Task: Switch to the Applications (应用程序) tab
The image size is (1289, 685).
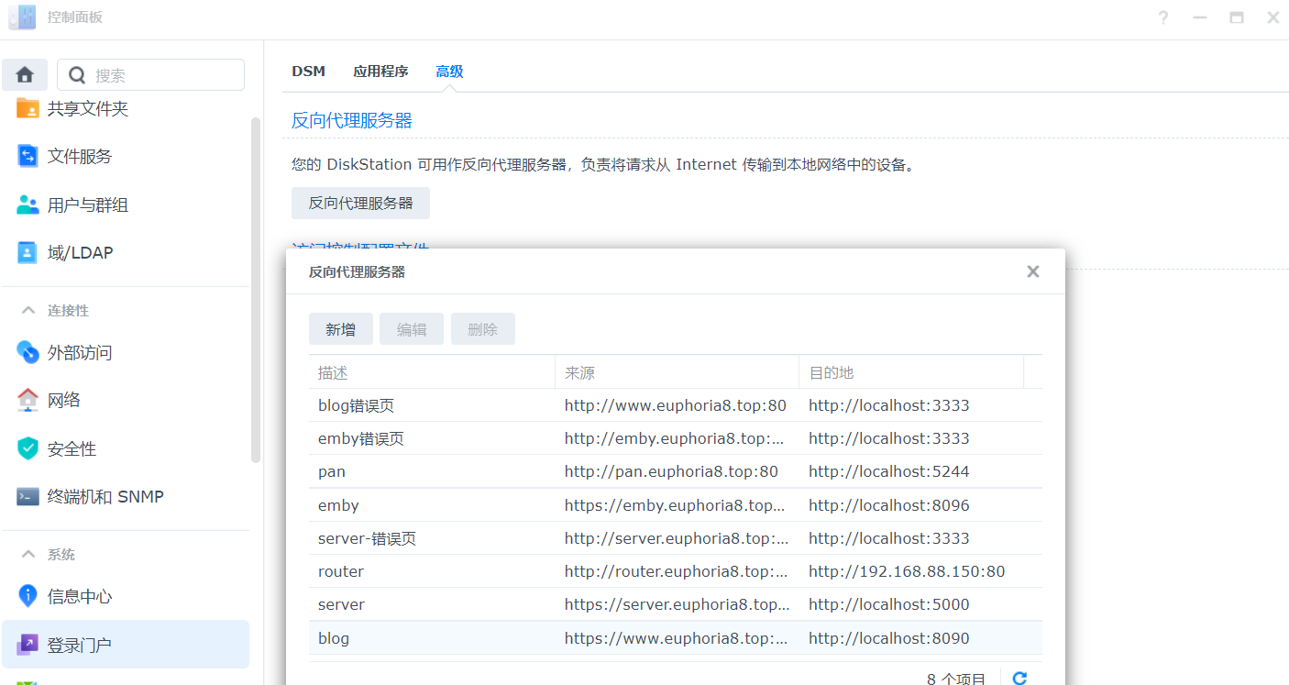Action: [x=380, y=72]
